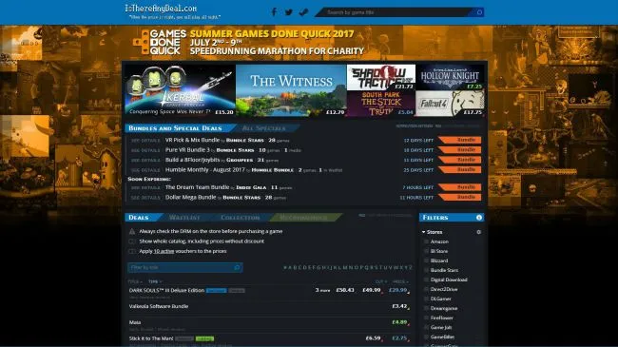
Task: See details for VR Pick & Mix Bundle
Action: coord(145,141)
